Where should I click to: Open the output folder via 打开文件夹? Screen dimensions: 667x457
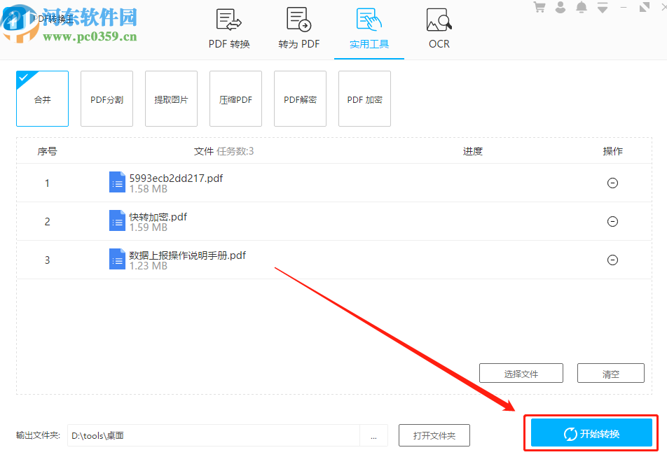pyautogui.click(x=434, y=435)
